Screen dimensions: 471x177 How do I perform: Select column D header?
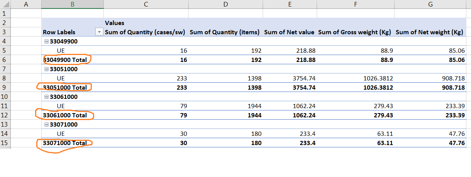[x=225, y=5]
